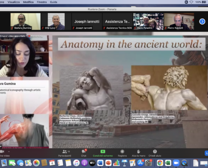208x168 pixels.
Task: Open the Partecipanti panel
Action: click(x=64, y=153)
